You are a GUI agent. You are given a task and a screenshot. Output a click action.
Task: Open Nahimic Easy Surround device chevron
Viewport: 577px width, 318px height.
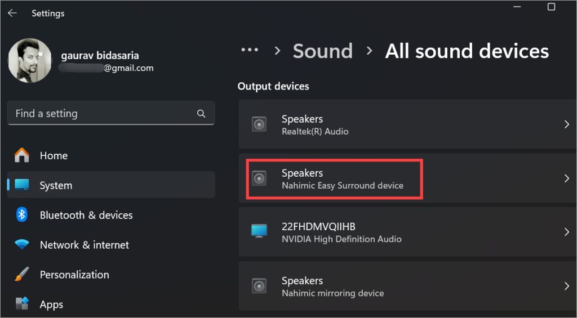point(566,178)
